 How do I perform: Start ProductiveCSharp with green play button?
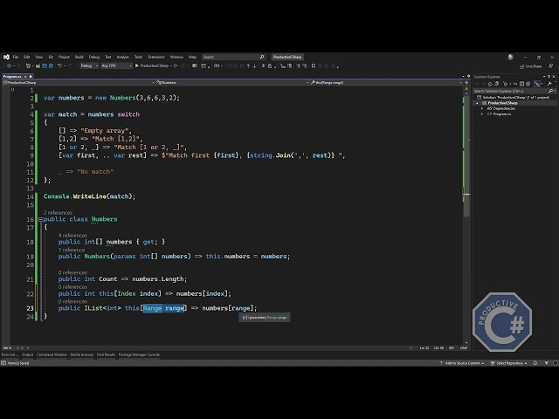click(x=152, y=66)
